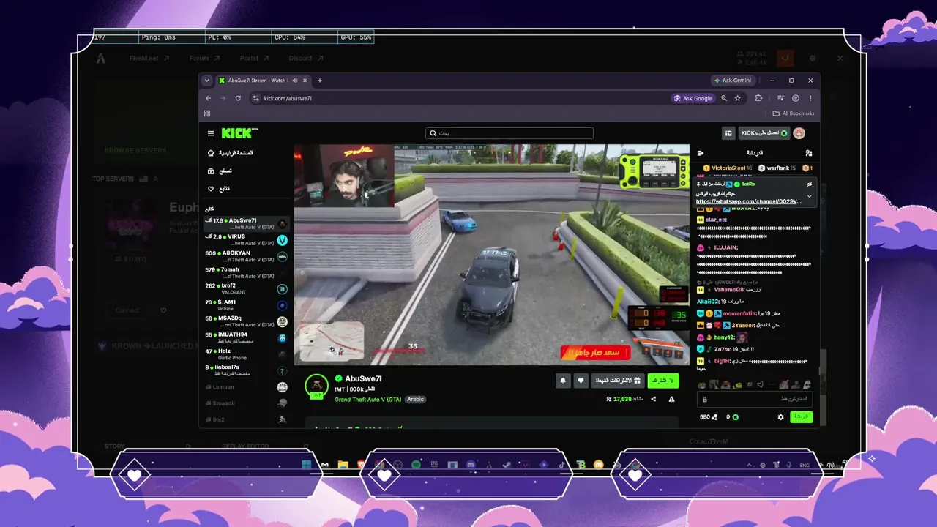Open MSA3Dq channel in sidebar list
937x527 pixels.
point(247,321)
